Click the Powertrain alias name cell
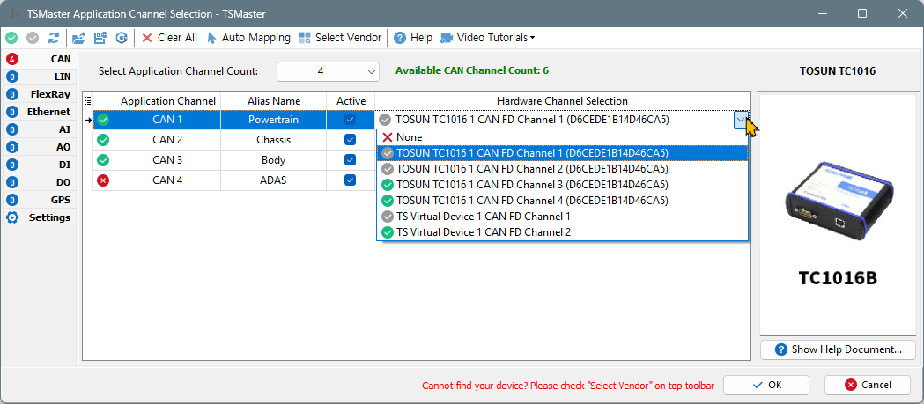The height and width of the screenshot is (404, 924). pyautogui.click(x=273, y=120)
